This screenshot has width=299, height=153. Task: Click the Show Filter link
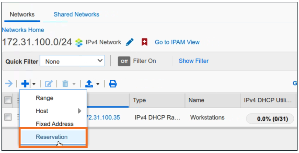click(193, 61)
